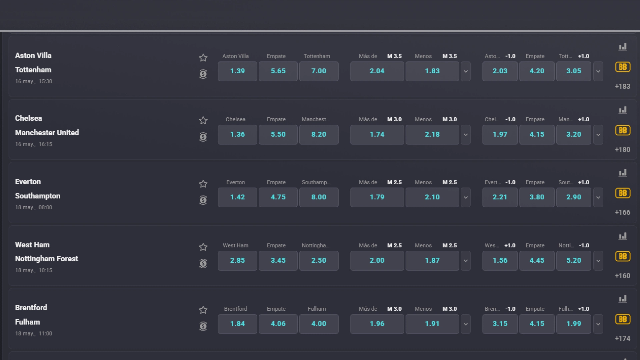The image size is (640, 360).
Task: Open statistics chart icon for Brentford match
Action: tap(623, 299)
